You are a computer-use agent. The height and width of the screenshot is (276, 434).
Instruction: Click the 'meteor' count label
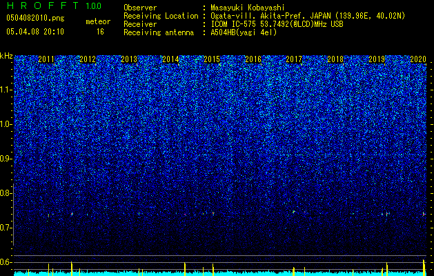coord(98,21)
